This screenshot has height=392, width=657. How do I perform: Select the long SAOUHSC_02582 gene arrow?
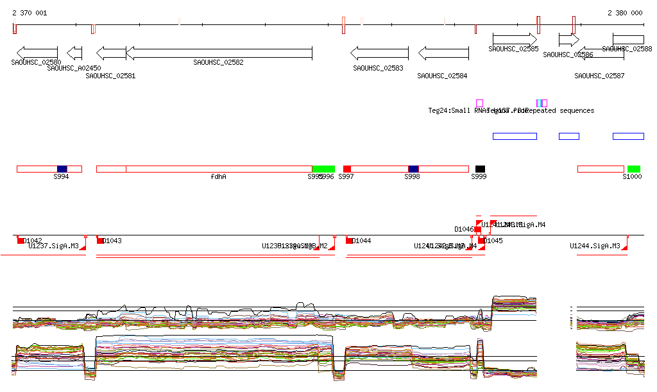[219, 53]
